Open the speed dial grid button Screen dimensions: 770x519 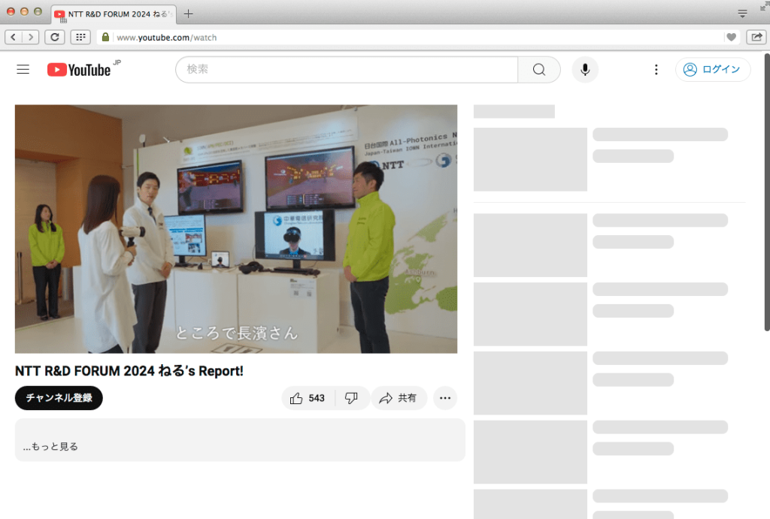click(x=80, y=38)
